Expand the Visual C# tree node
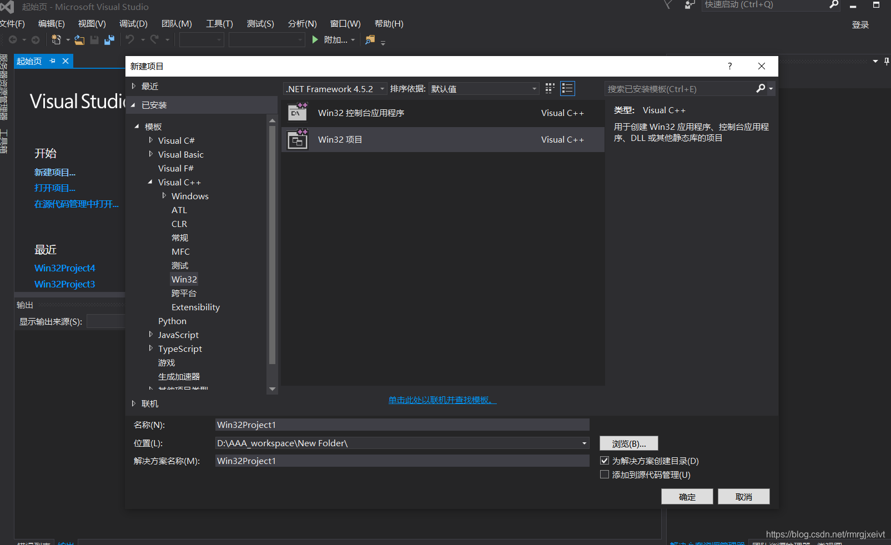Viewport: 891px width, 545px height. point(150,140)
